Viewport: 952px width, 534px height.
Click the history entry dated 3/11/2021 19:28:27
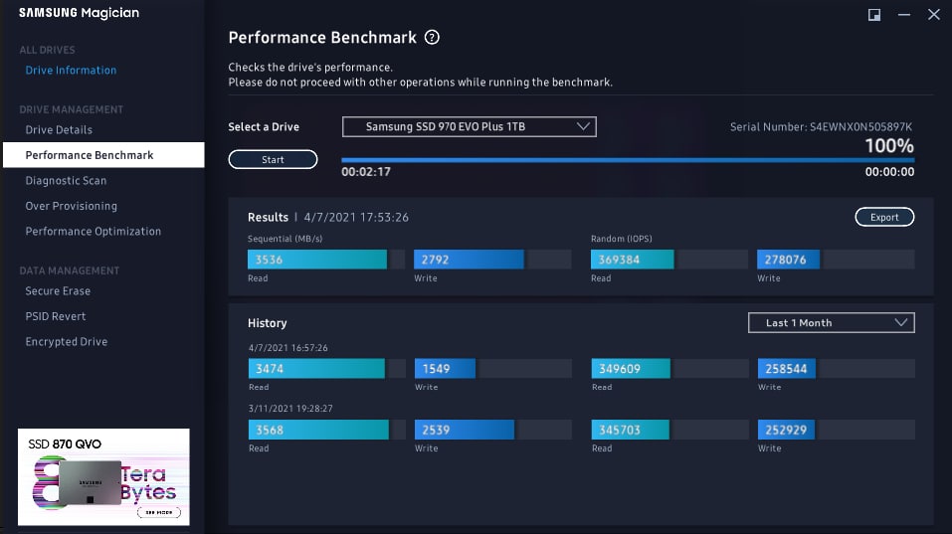(x=290, y=409)
